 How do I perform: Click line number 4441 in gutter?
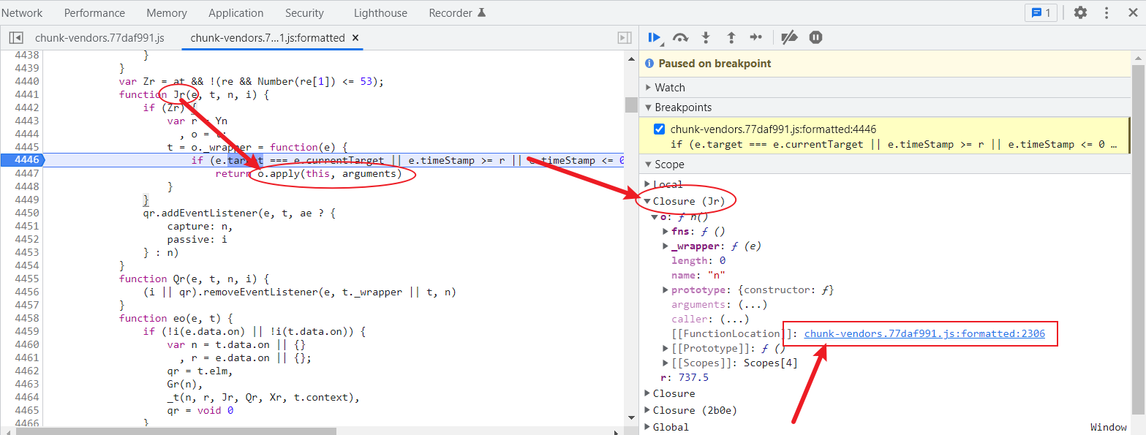[x=27, y=94]
